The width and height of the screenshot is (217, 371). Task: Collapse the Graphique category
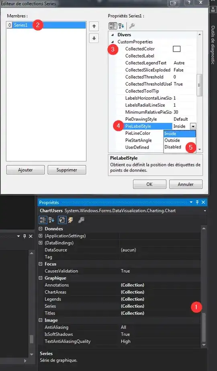coord(41,278)
